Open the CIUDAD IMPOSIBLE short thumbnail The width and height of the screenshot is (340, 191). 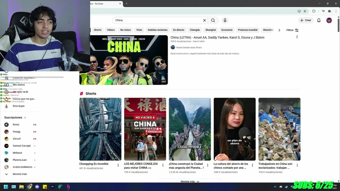(190, 129)
